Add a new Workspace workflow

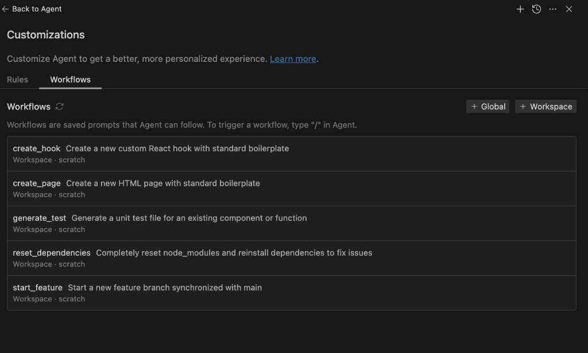coord(546,107)
